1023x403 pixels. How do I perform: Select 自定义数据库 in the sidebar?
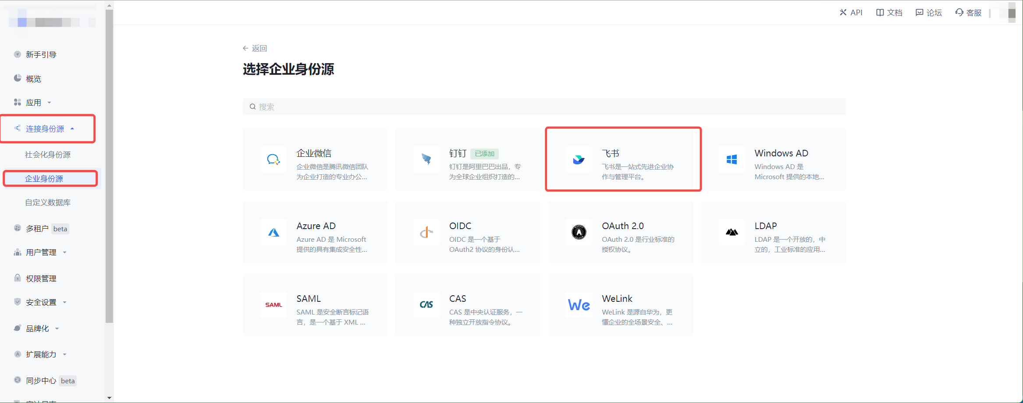pyautogui.click(x=48, y=202)
